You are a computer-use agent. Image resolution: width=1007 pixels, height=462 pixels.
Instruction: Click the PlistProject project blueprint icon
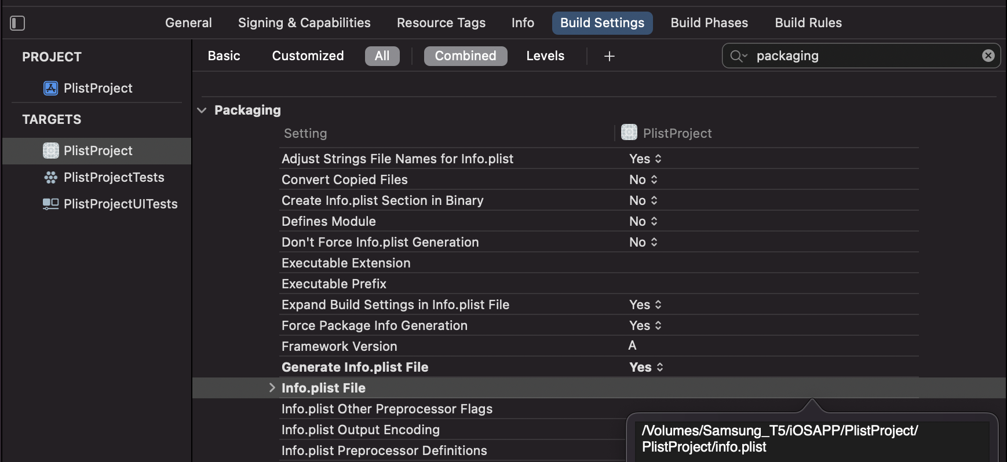coord(50,88)
